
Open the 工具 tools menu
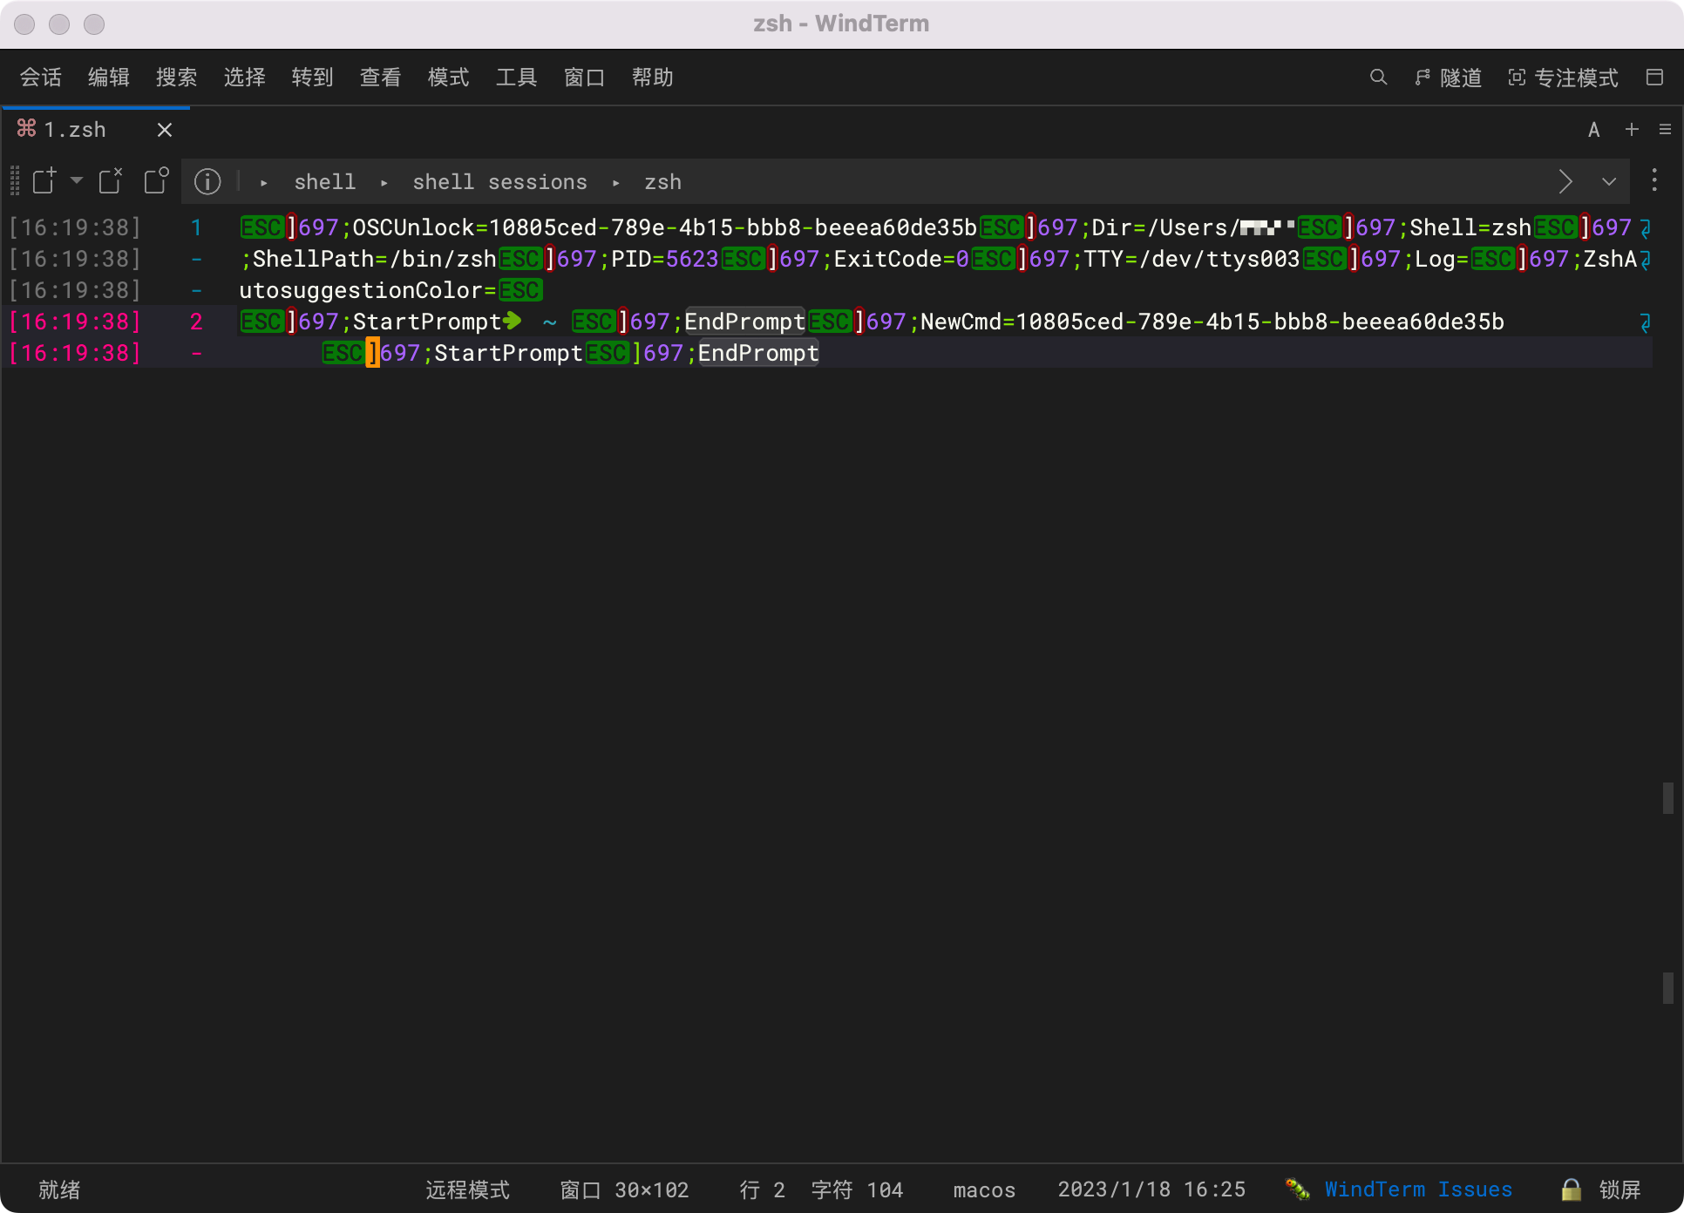pos(516,78)
